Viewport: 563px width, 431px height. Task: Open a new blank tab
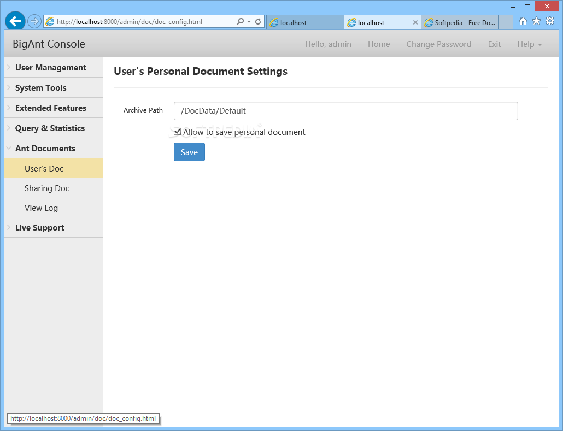505,22
